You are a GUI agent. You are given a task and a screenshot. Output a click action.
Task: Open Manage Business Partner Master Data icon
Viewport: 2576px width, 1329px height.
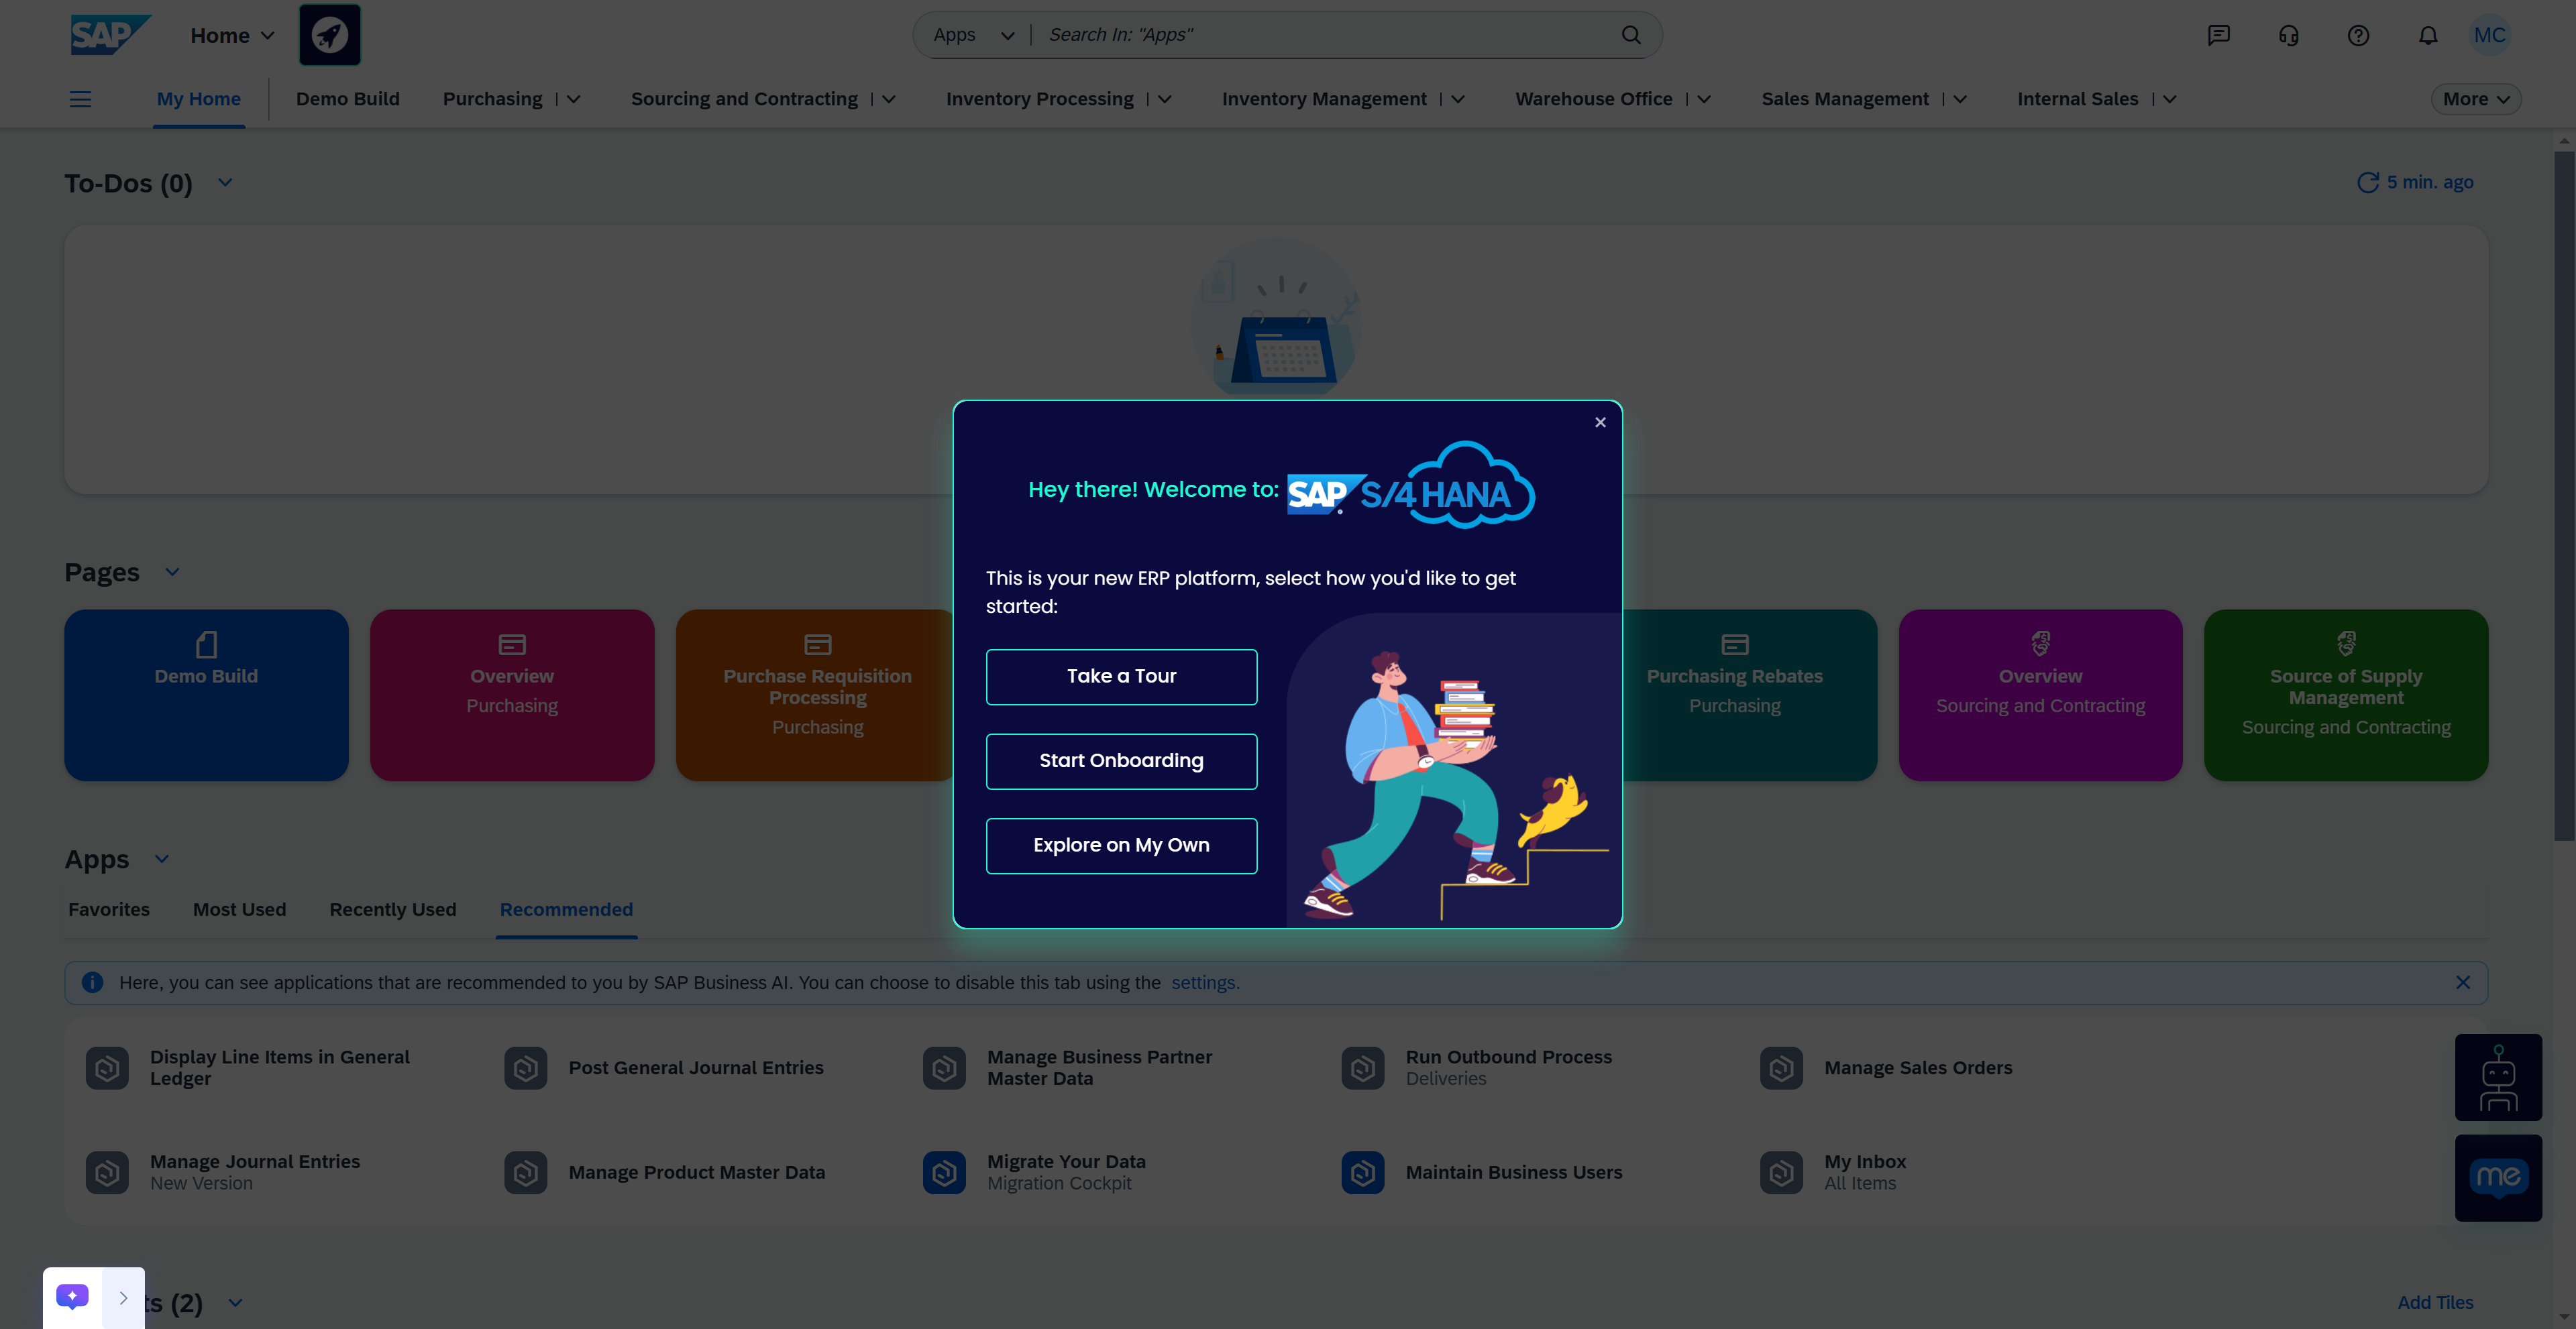tap(944, 1068)
